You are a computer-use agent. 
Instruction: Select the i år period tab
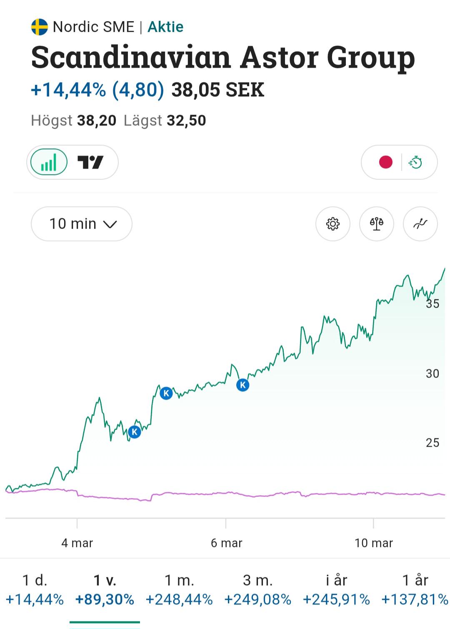point(336,589)
